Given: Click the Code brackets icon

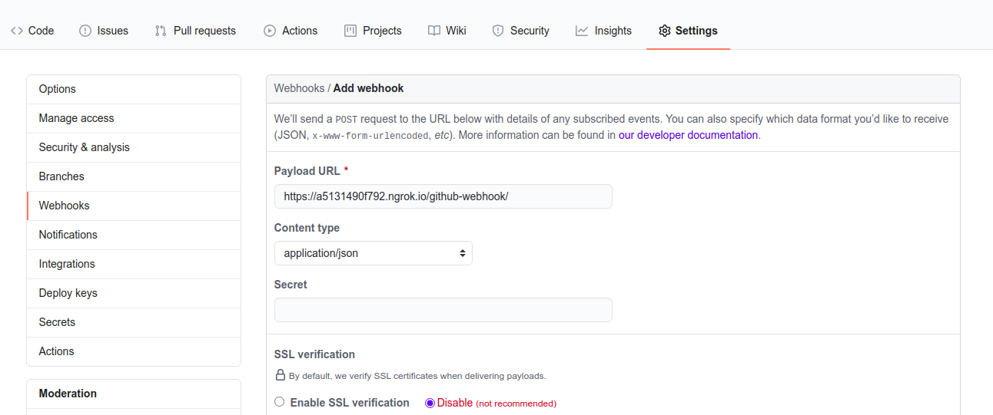Looking at the screenshot, I should (17, 31).
